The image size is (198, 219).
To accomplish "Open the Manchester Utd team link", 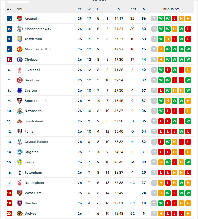I will tap(38, 49).
